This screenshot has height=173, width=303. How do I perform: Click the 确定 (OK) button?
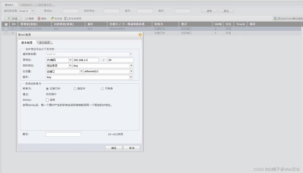tap(114, 148)
